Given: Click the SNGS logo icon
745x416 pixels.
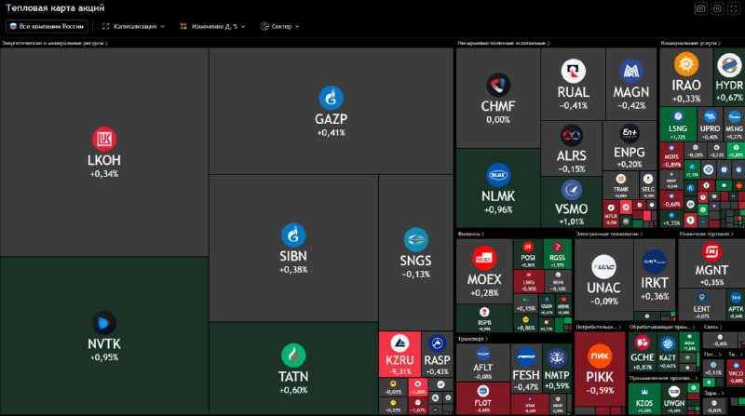Looking at the screenshot, I should pos(415,240).
